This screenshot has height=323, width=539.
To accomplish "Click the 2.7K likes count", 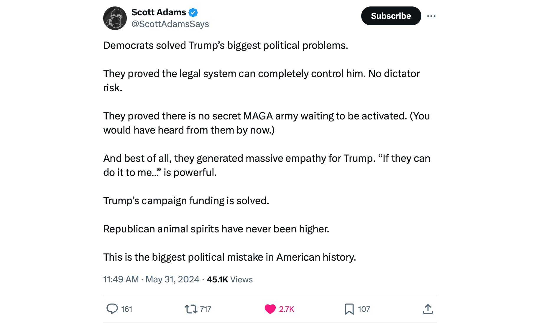I will point(287,309).
